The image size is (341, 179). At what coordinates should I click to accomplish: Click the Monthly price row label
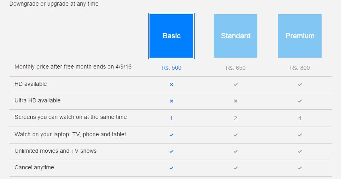click(73, 67)
